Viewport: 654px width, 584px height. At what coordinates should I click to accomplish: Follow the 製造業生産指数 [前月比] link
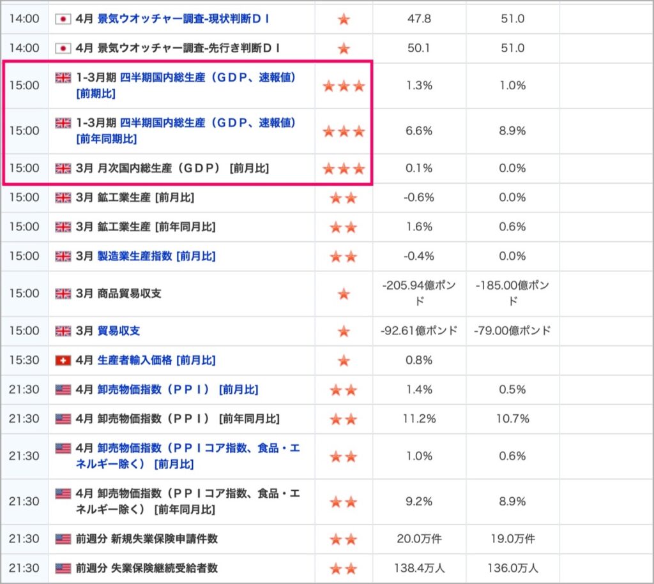(x=156, y=257)
